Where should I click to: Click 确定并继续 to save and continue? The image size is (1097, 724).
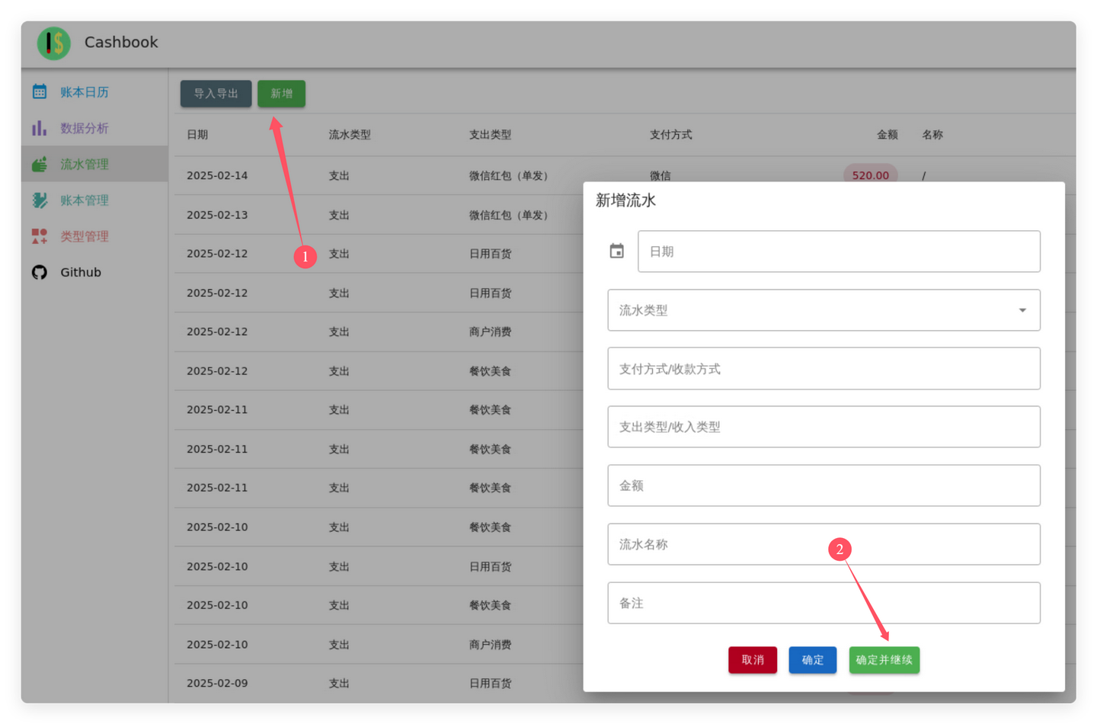(884, 660)
